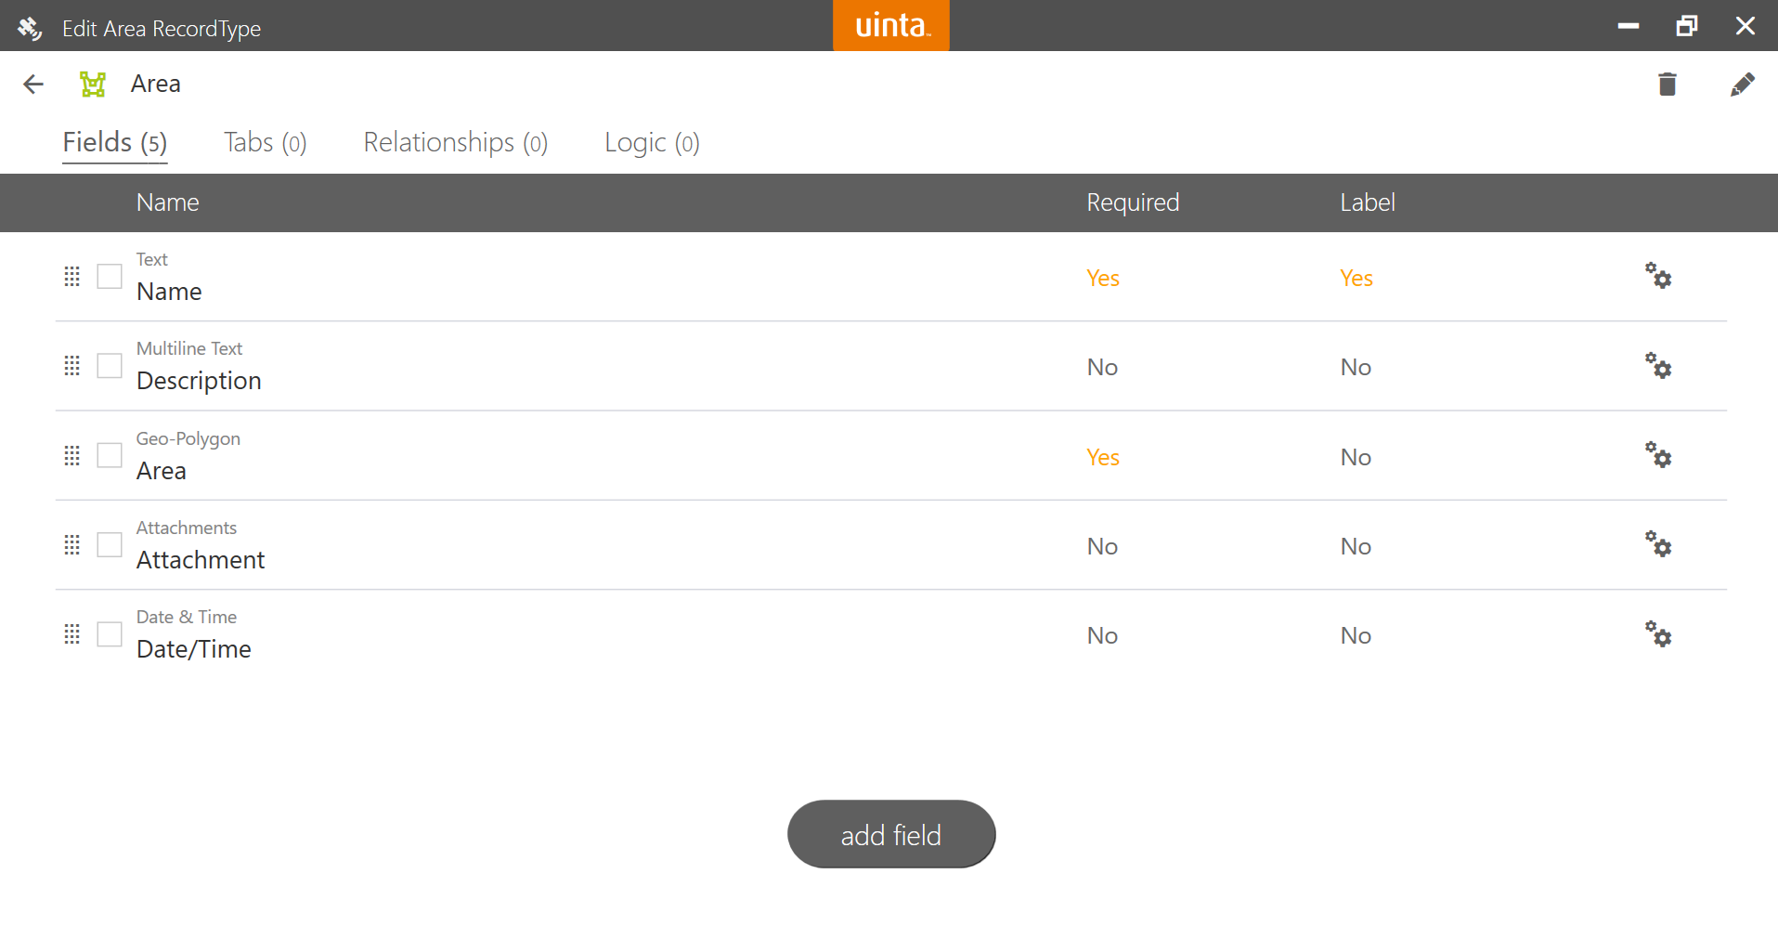
Task: Click the trash delete icon
Action: pyautogui.click(x=1668, y=85)
